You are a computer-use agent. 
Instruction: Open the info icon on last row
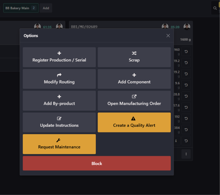[x=176, y=141]
